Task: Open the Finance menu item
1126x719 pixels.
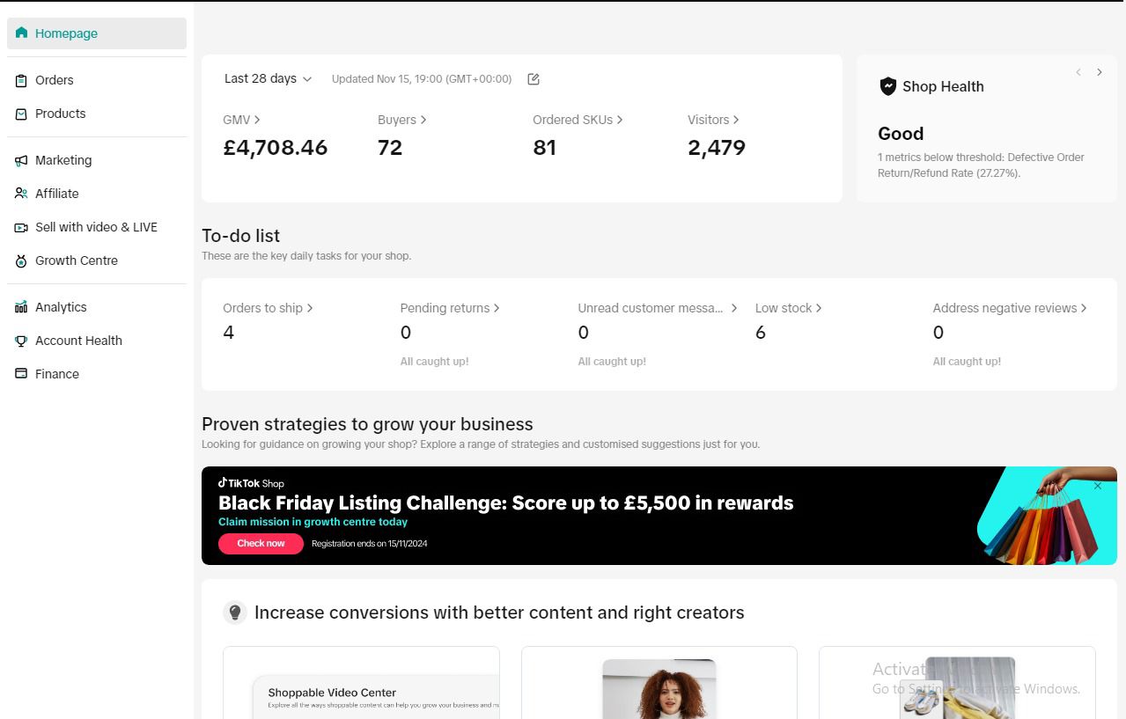Action: coord(57,374)
